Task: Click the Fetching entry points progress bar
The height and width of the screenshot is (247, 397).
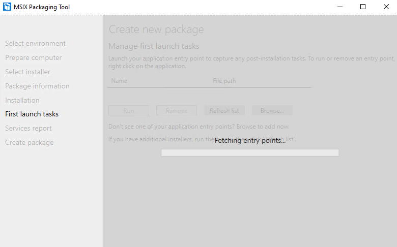Action: (x=250, y=152)
